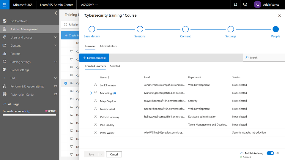Click the Email column header

(x=147, y=77)
